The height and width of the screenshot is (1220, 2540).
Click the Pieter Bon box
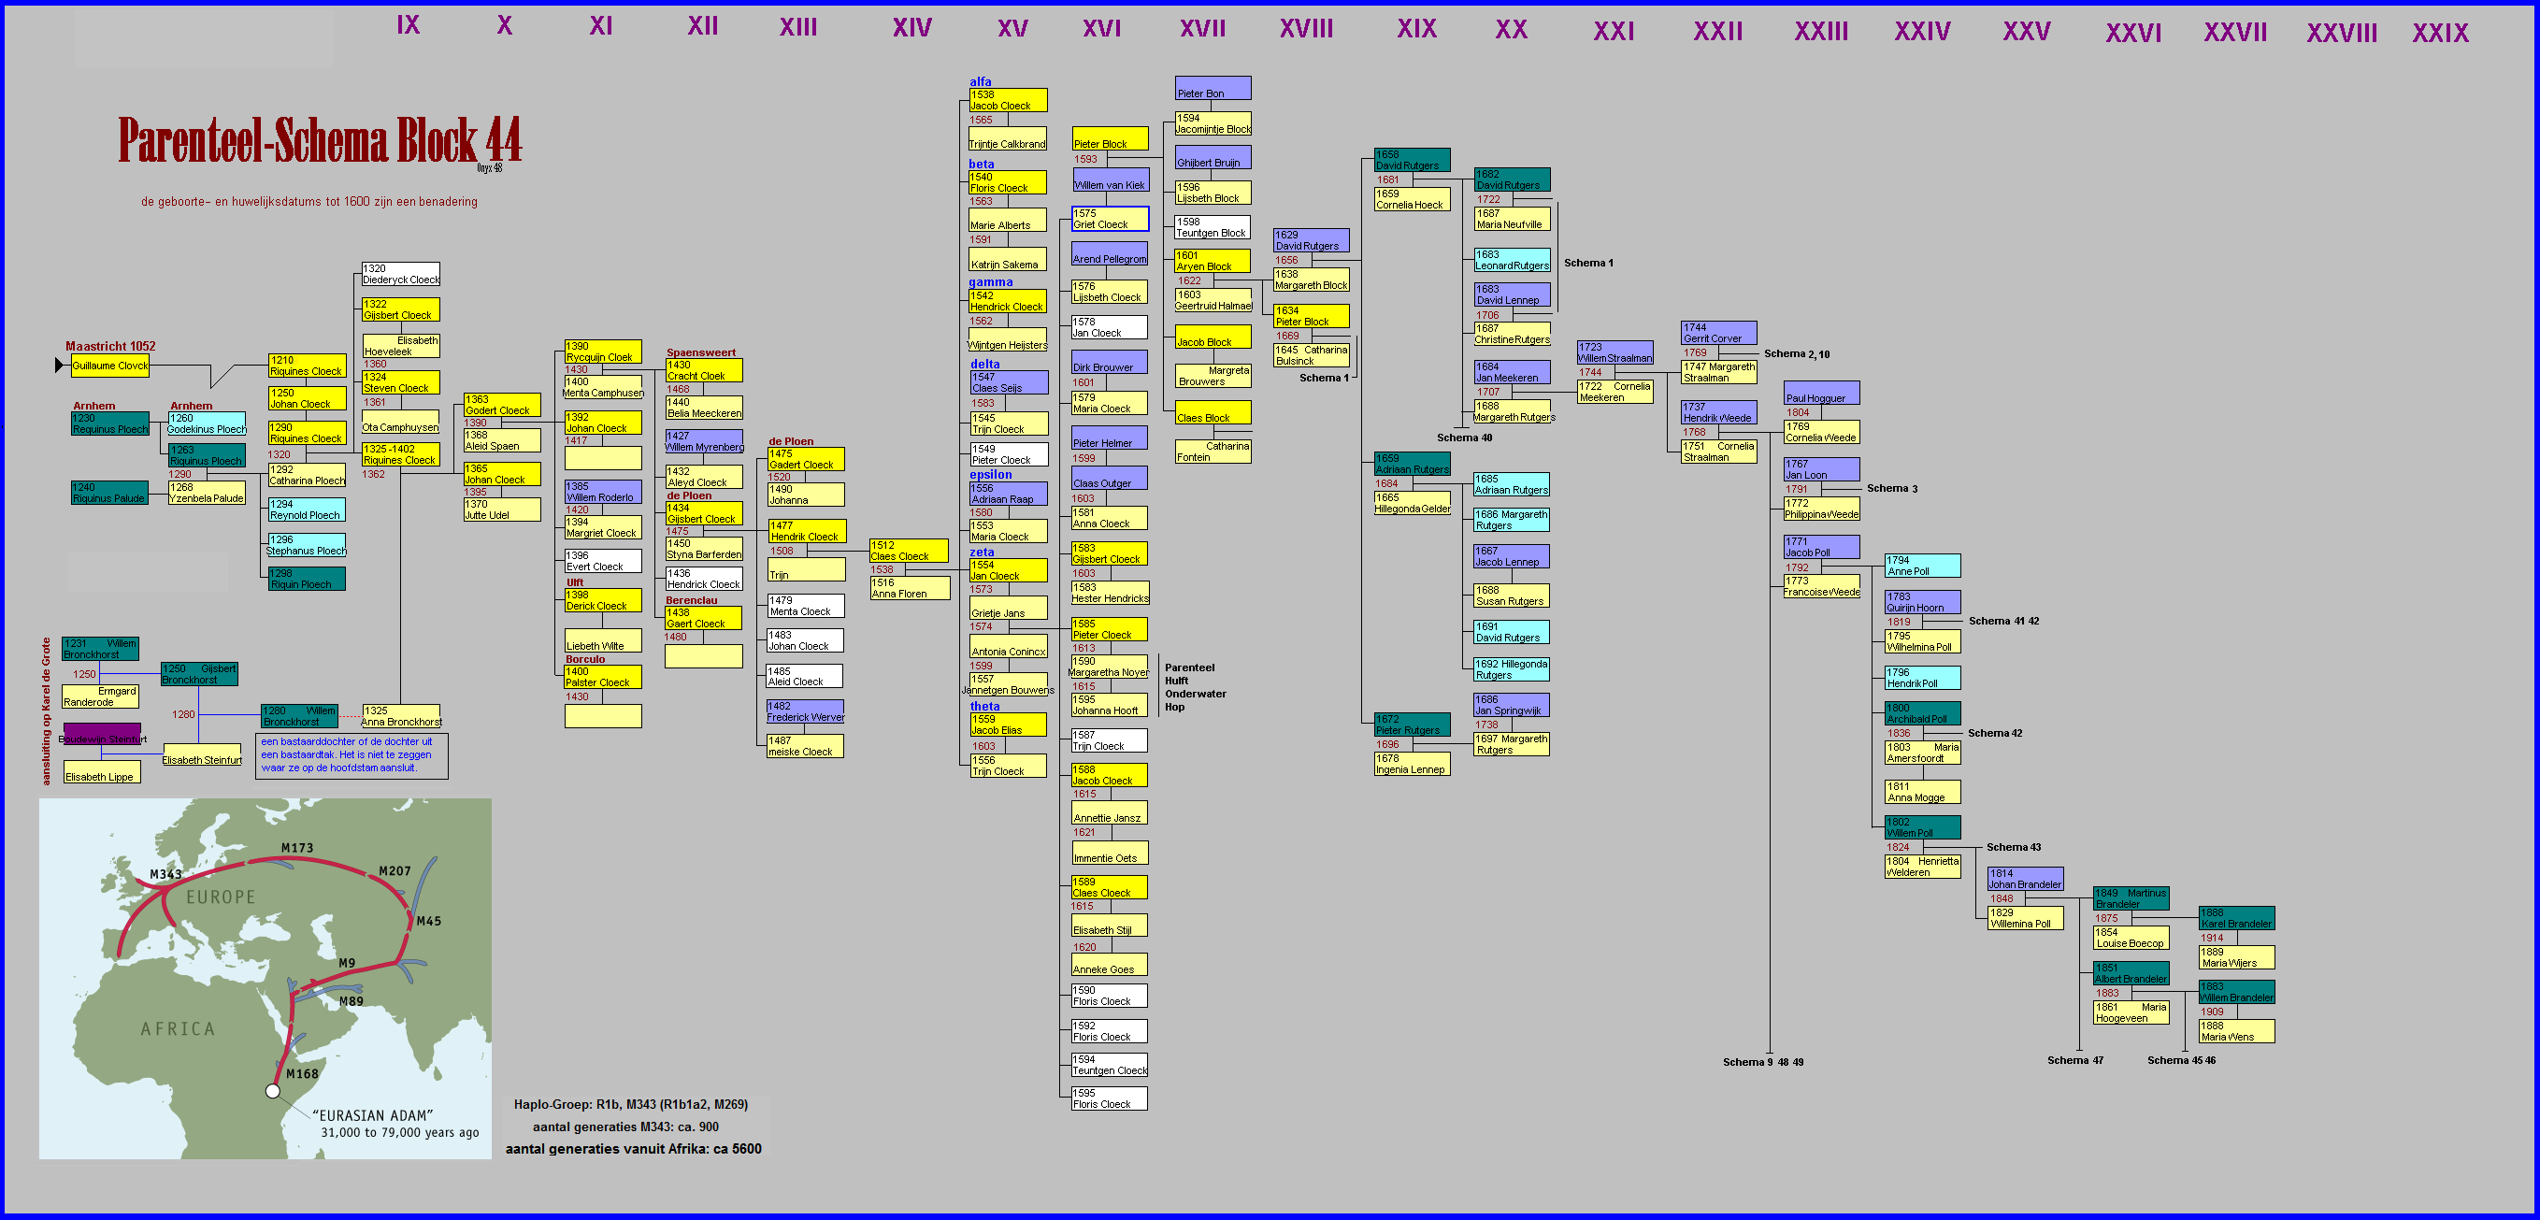pyautogui.click(x=1213, y=88)
